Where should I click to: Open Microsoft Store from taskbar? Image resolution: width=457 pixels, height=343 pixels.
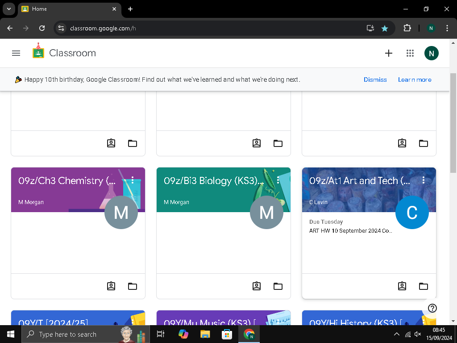227,334
